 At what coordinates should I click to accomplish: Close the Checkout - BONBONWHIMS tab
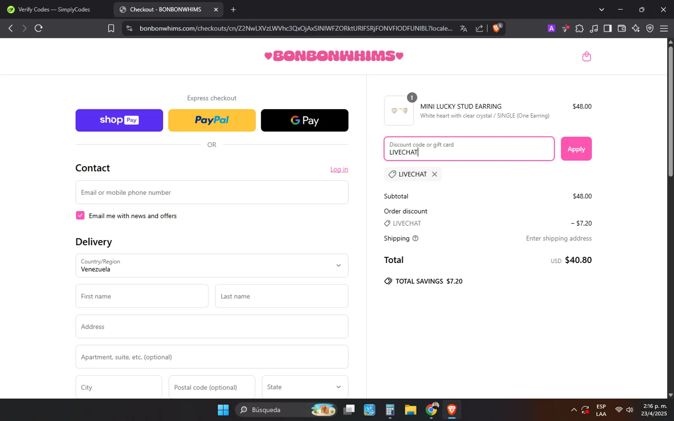(216, 9)
